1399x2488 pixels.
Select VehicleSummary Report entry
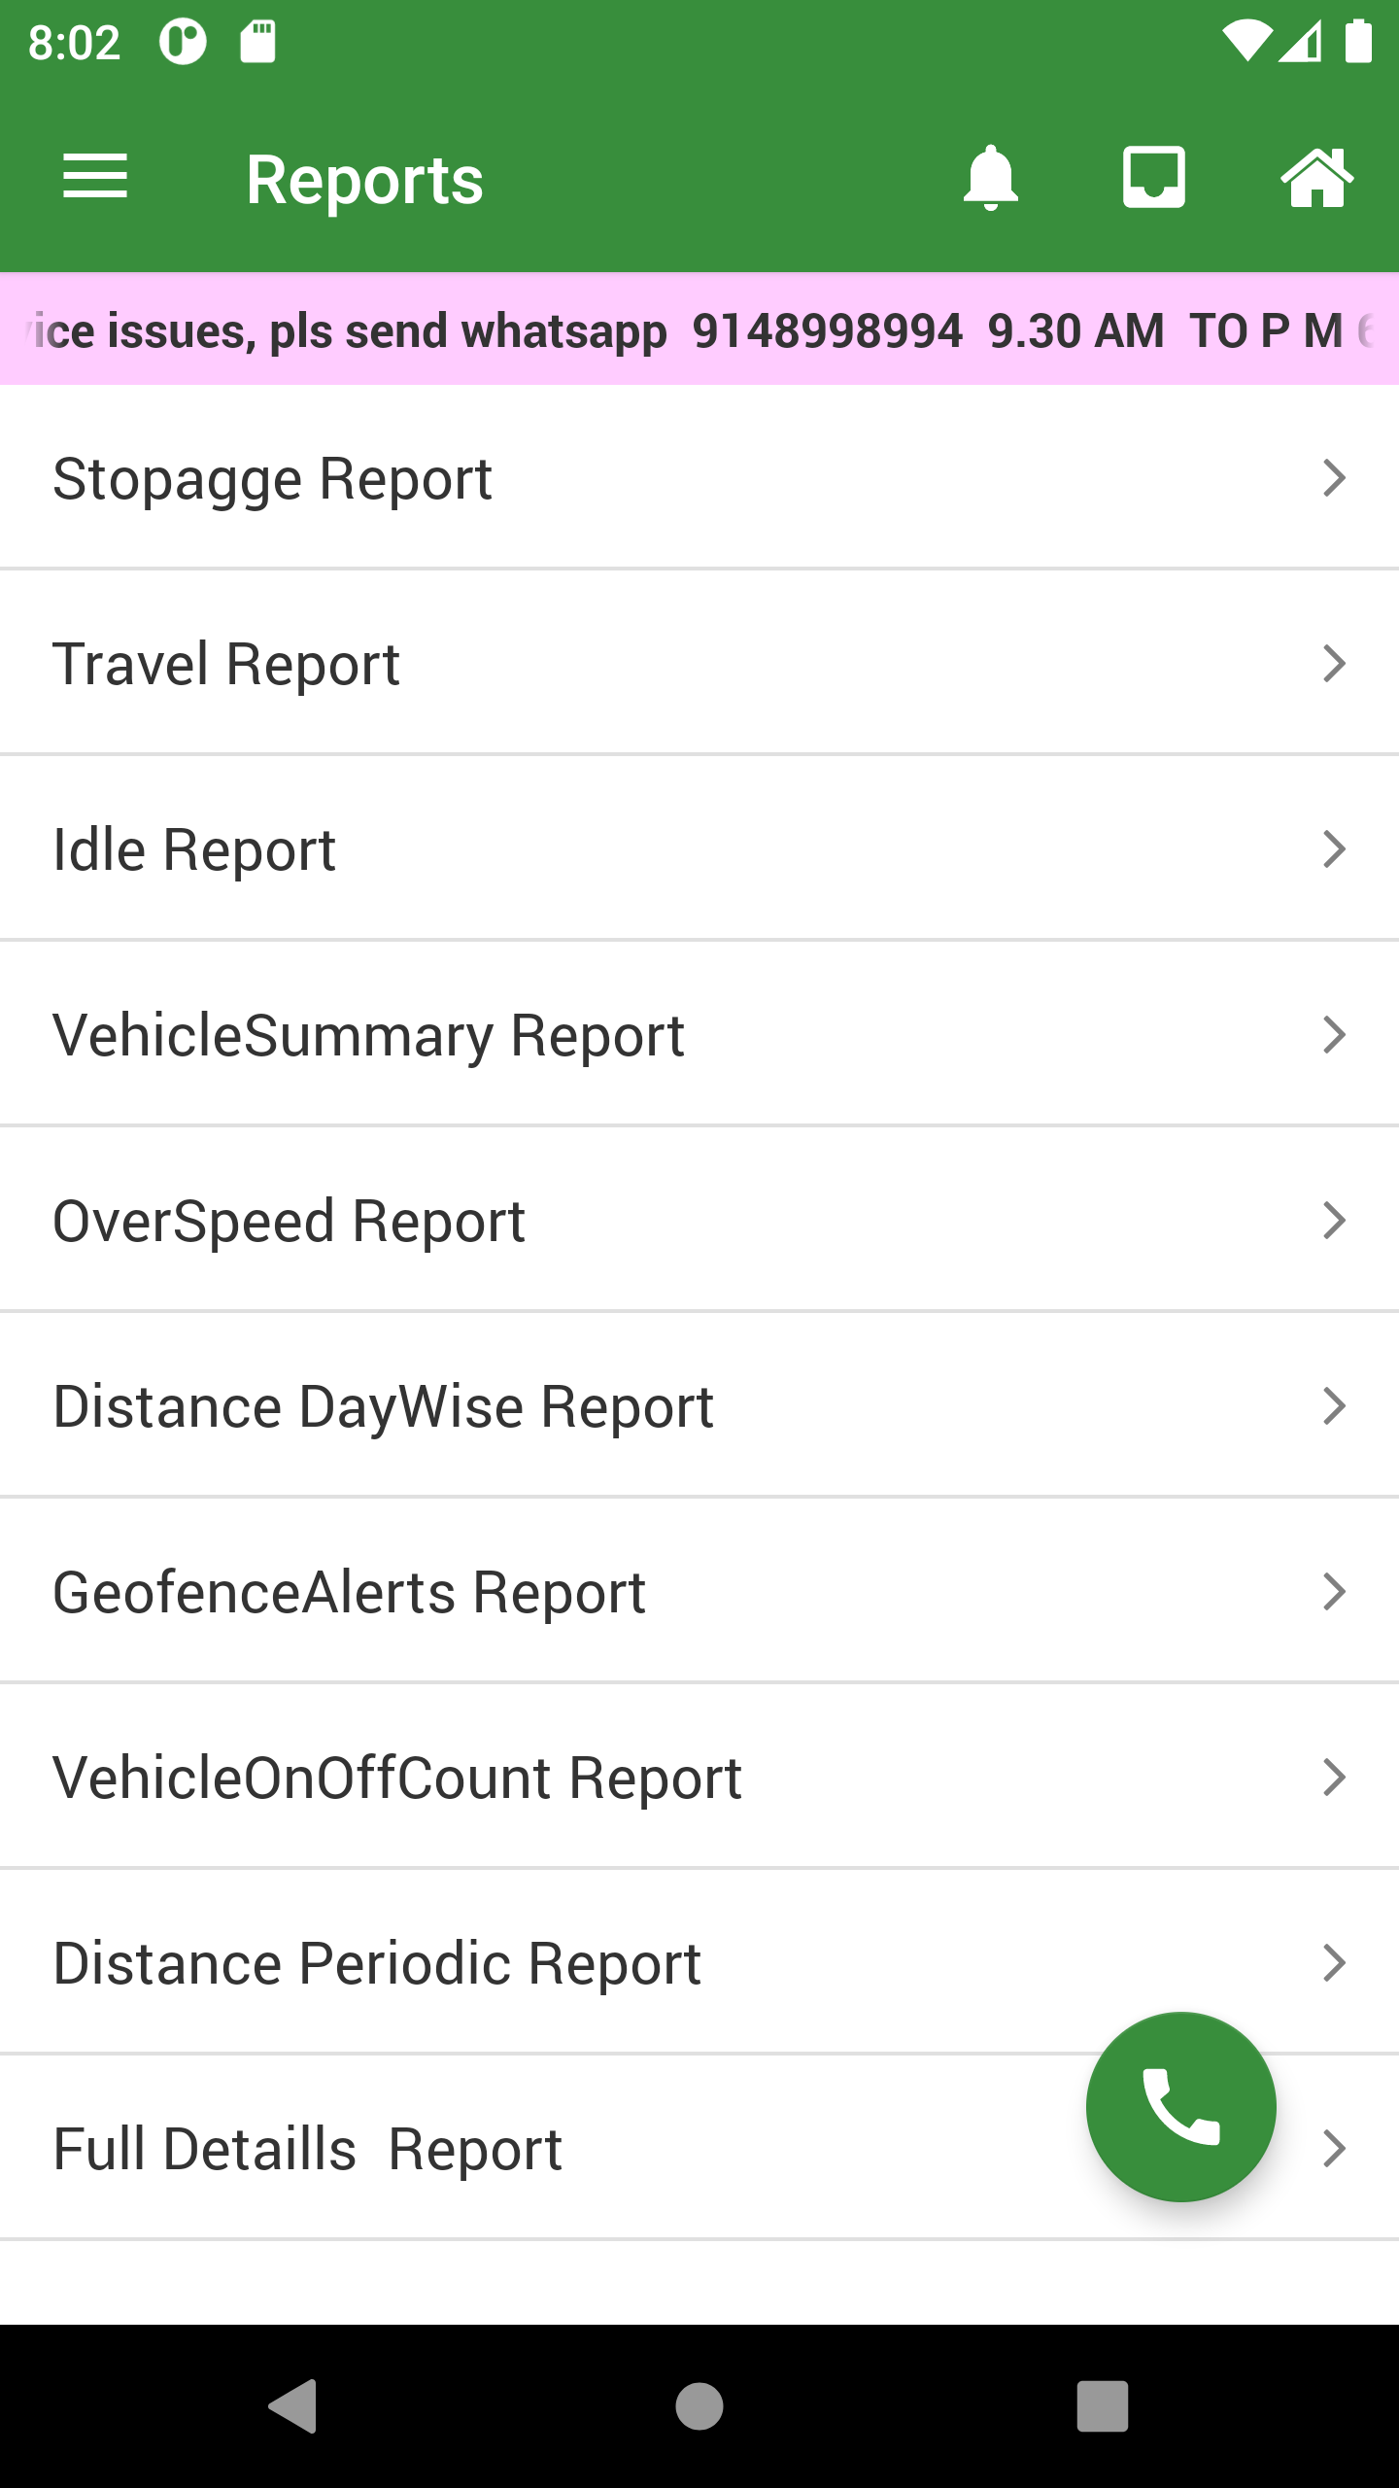coord(369,1036)
